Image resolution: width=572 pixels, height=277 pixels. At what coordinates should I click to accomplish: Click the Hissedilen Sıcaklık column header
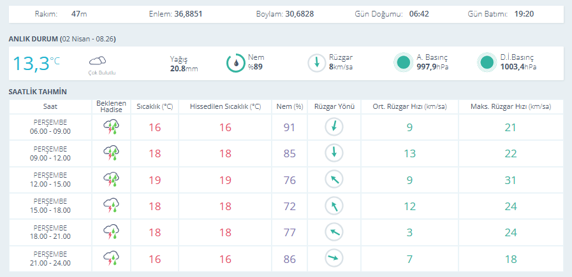[x=225, y=106]
